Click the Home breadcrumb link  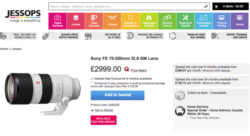[4, 49]
